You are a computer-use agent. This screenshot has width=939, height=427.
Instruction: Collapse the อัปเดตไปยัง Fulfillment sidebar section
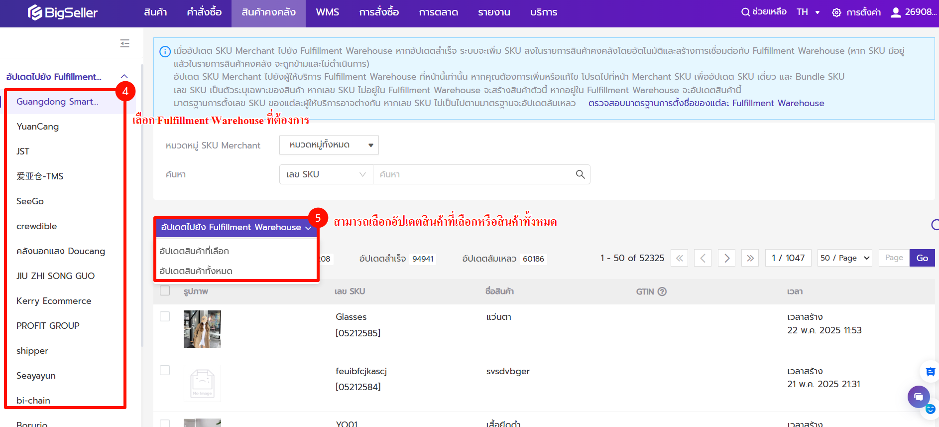124,77
